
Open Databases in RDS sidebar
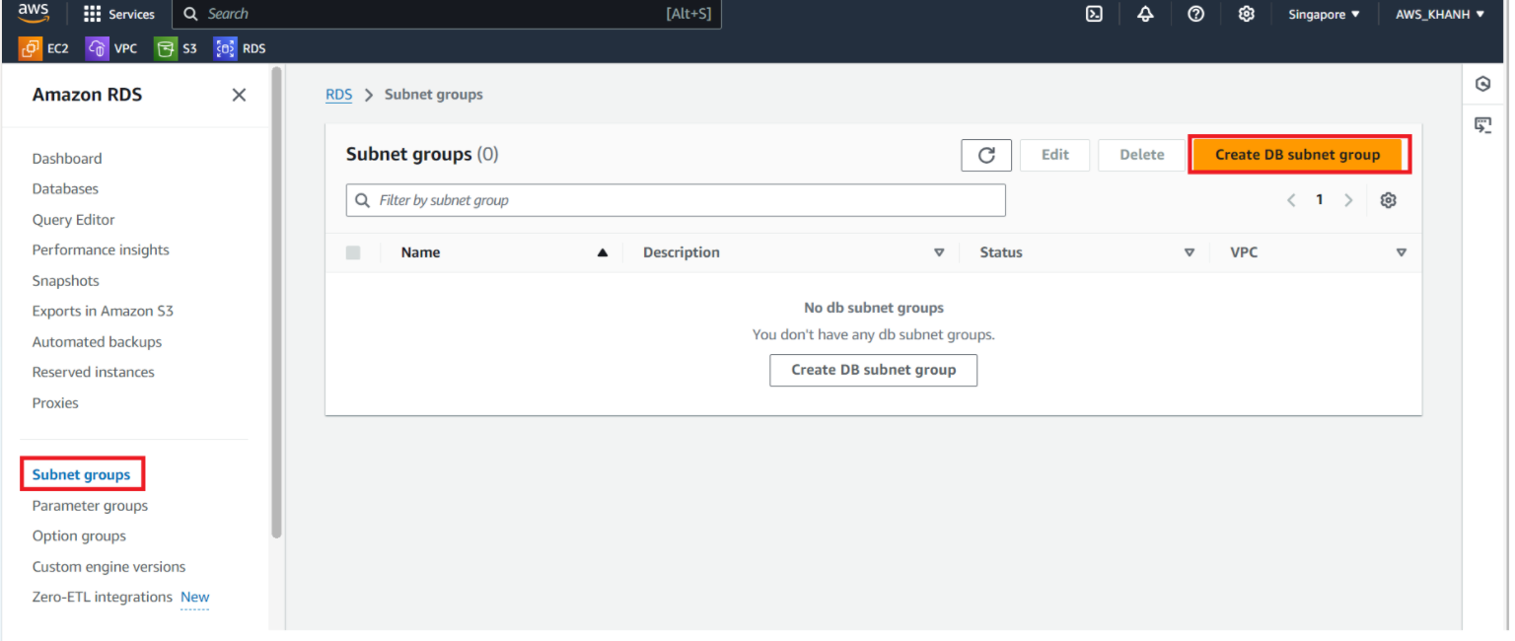point(65,189)
